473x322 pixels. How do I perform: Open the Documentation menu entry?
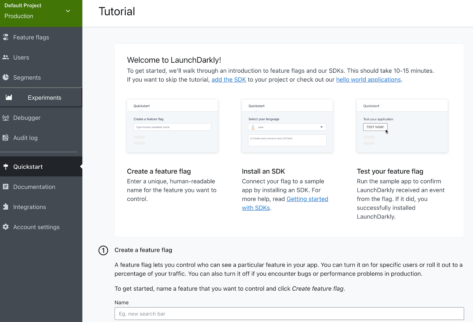pos(34,187)
